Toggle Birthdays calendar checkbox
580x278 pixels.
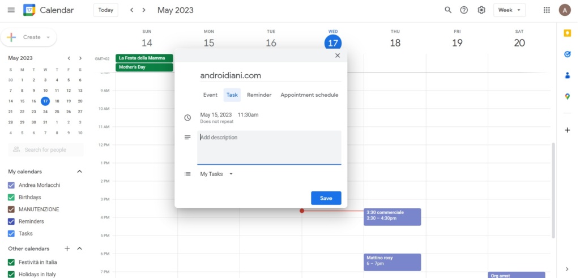coord(11,198)
